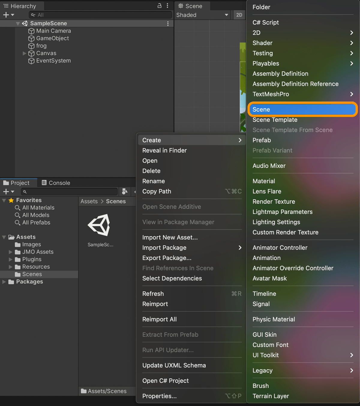Click Reimport All in the context menu
This screenshot has width=360, height=406.
(x=159, y=319)
